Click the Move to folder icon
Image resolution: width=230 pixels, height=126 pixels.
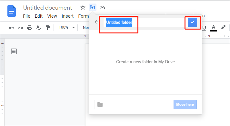92,7
